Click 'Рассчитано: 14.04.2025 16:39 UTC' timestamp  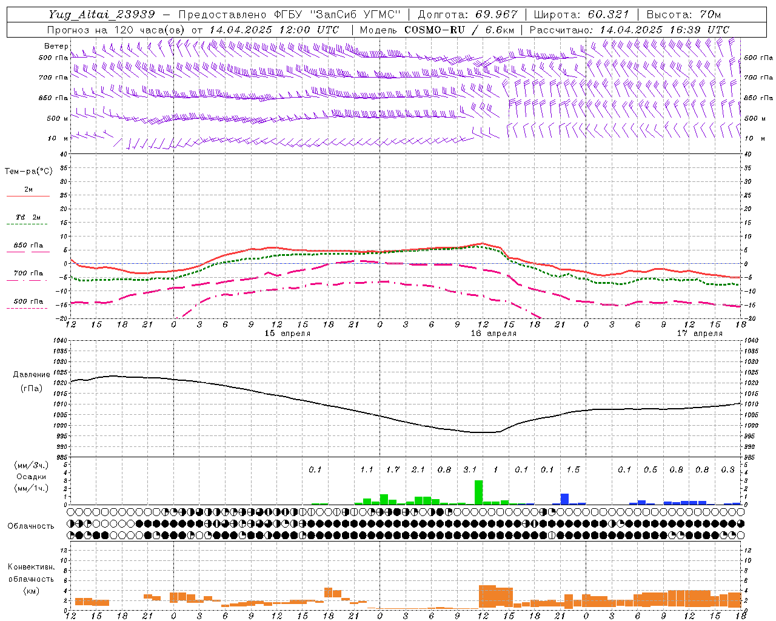point(629,30)
